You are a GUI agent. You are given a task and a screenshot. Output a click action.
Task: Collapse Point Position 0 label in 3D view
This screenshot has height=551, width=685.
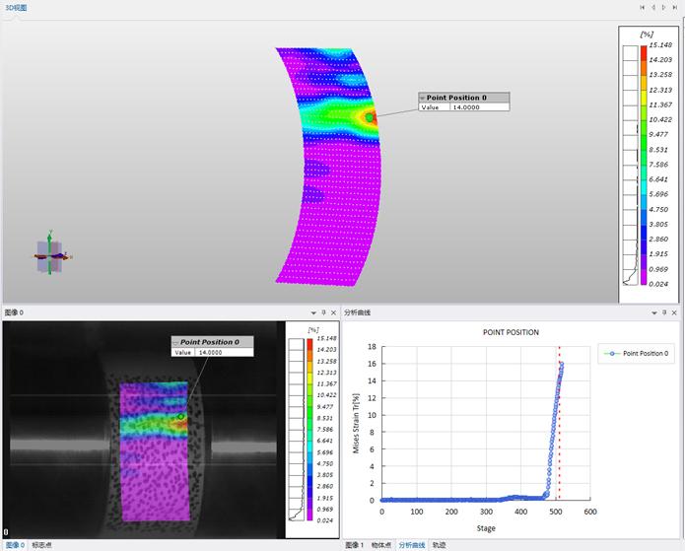422,98
